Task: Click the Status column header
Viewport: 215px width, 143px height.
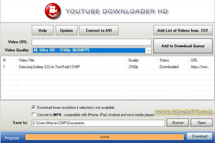Action: tap(164, 60)
